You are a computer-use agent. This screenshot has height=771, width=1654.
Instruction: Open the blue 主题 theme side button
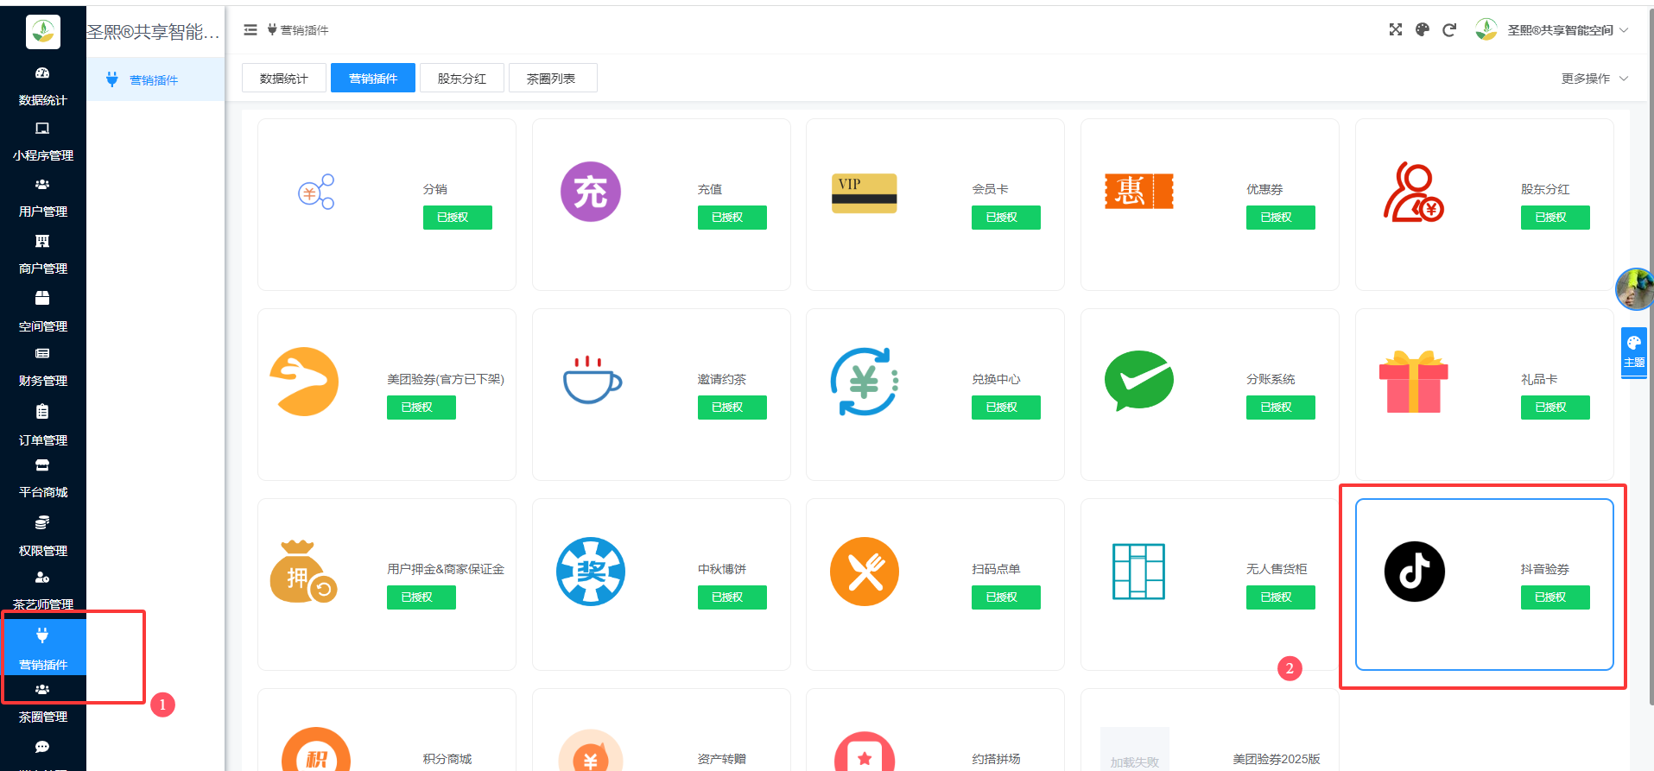(1634, 351)
